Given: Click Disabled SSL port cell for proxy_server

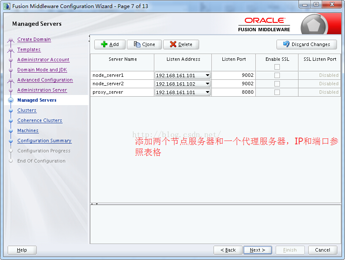Looking at the screenshot, I should point(320,92).
